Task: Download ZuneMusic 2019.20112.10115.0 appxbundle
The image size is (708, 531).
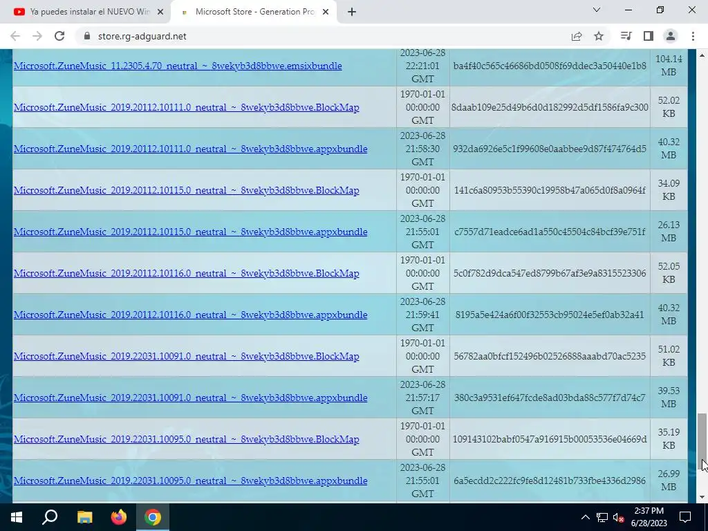Action: (190, 232)
